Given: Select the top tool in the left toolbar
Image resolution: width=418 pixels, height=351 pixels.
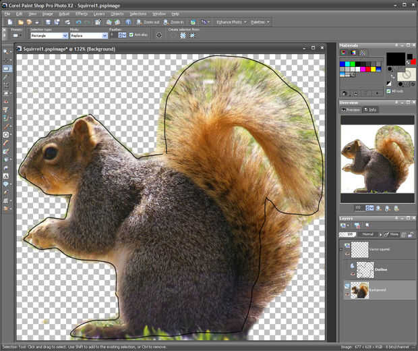Looking at the screenshot, I should pyautogui.click(x=7, y=51).
